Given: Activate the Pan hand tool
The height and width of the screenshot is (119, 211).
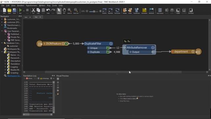Looking at the screenshot, I should point(64,11).
